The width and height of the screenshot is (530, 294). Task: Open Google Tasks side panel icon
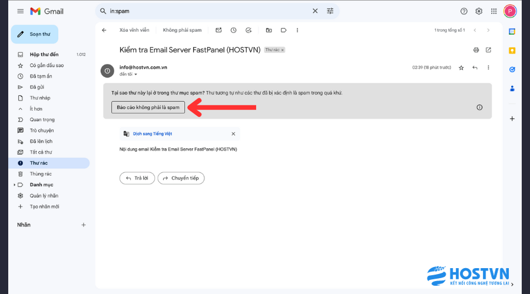pos(512,69)
